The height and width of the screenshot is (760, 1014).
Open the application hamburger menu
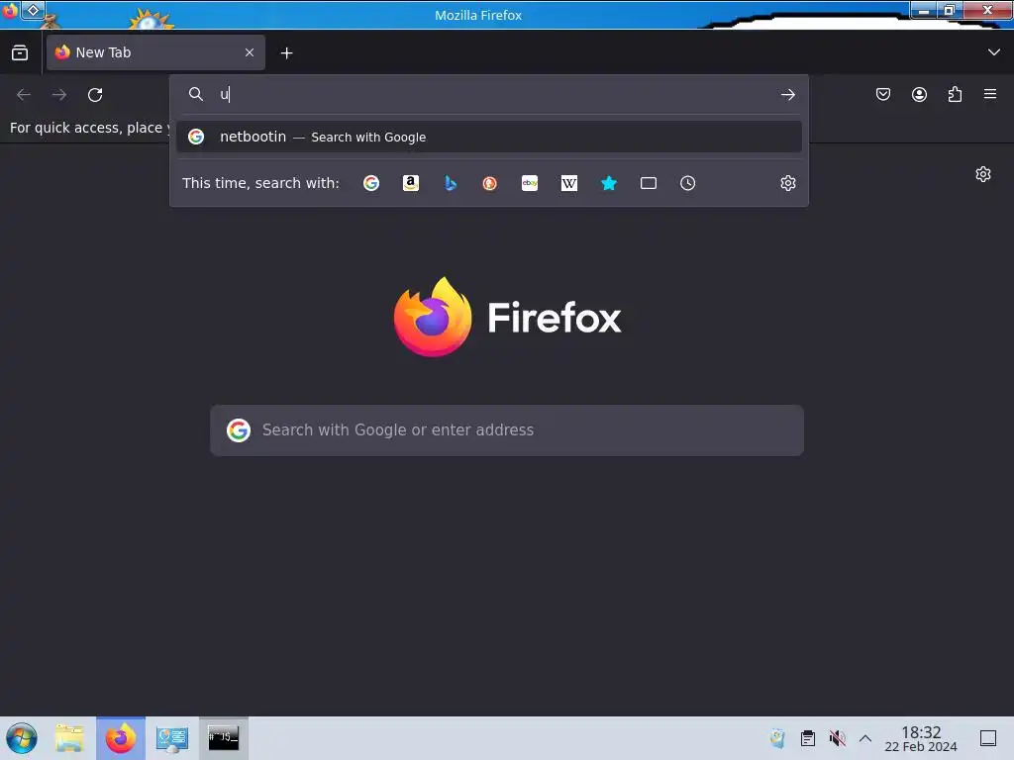coord(990,94)
